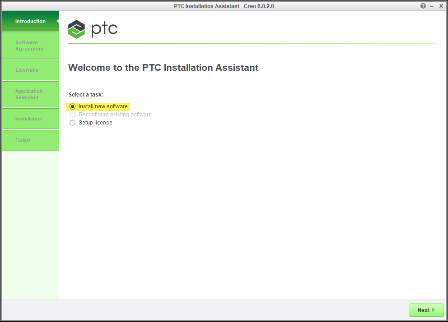Select the Introduction step in sidebar
448x322 pixels.
point(30,21)
